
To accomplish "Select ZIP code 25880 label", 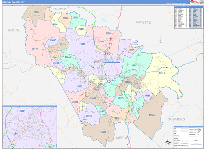I will point(109,33).
